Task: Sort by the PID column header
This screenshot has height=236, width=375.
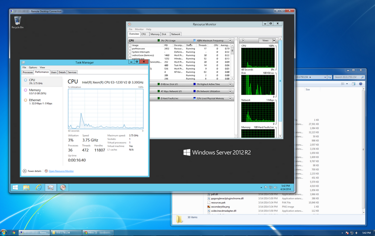Action: click(x=166, y=45)
